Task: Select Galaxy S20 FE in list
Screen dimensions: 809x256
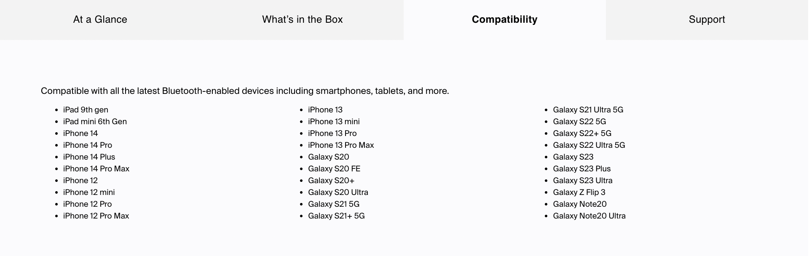Action: pyautogui.click(x=334, y=169)
